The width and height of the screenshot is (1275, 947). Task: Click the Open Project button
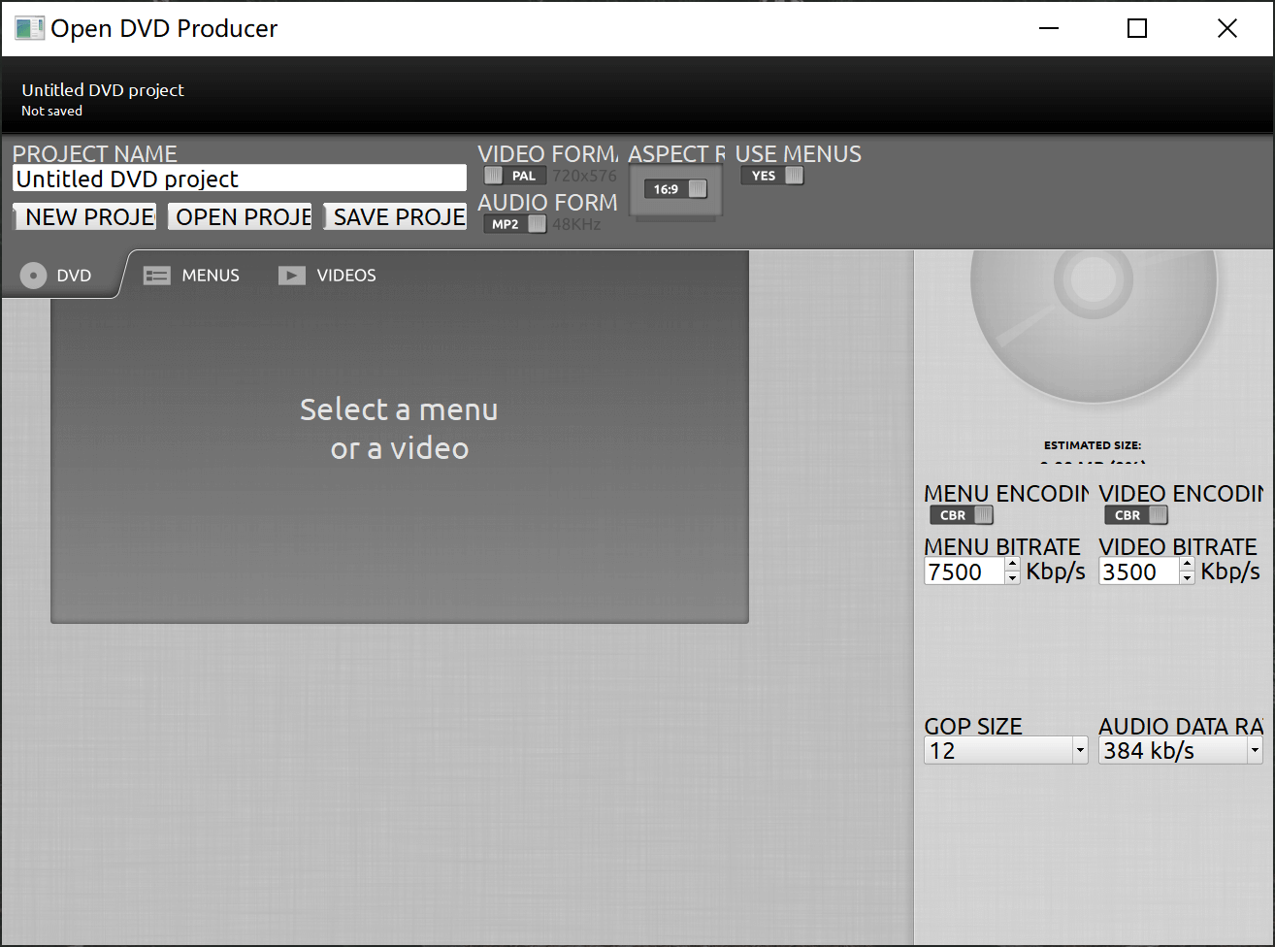click(240, 216)
